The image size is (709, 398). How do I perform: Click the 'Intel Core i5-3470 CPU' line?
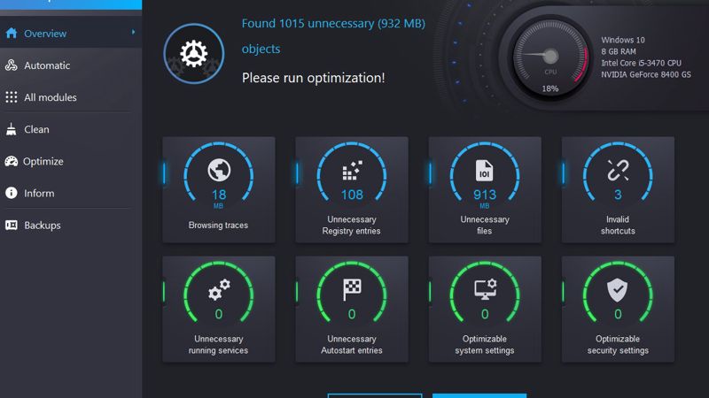tap(641, 63)
